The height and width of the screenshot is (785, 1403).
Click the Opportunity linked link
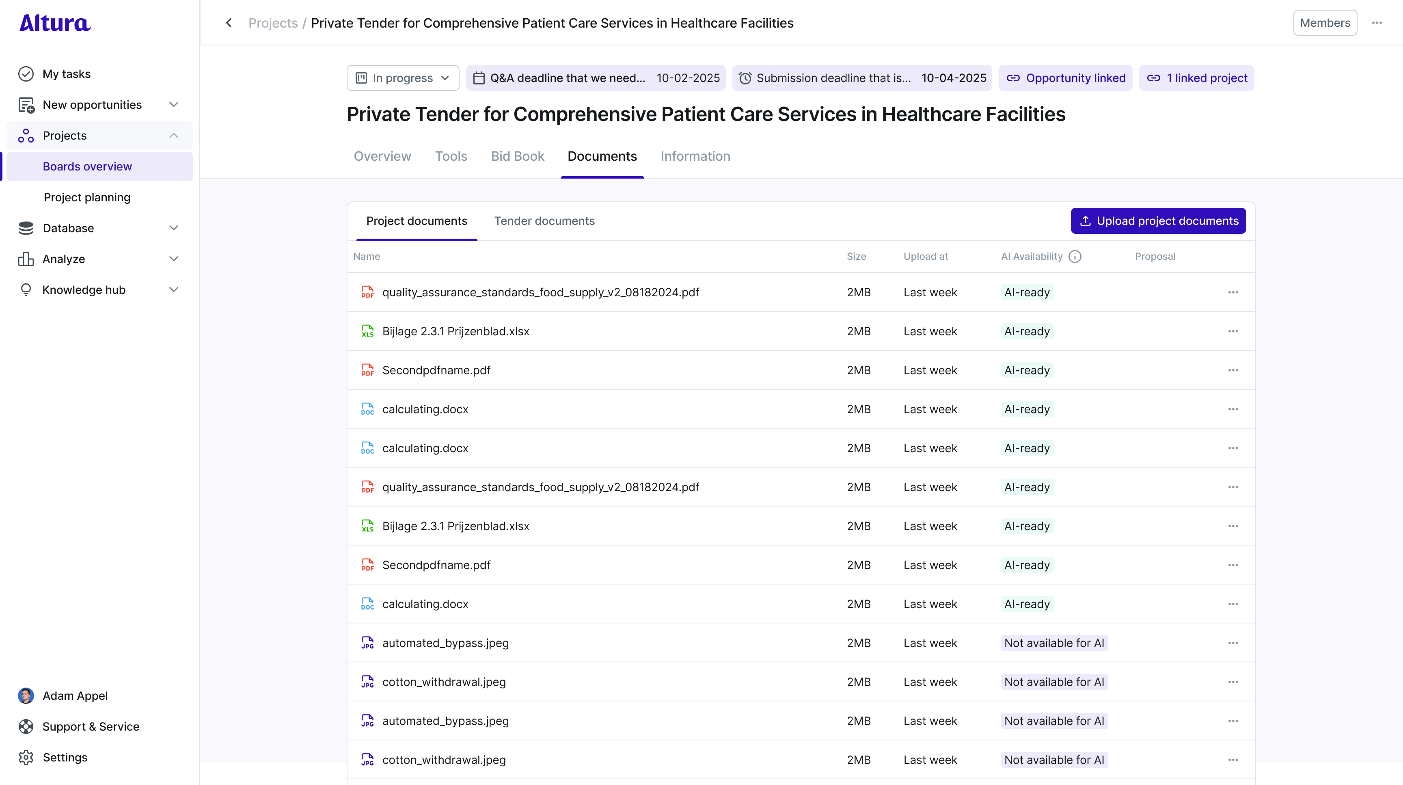click(x=1066, y=78)
